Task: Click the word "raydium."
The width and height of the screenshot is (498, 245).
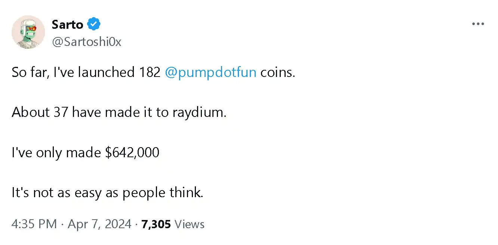Action: 199,112
